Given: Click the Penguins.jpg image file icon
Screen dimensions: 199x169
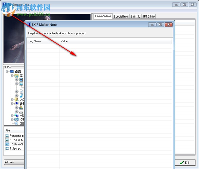Looking at the screenshot, I should (x=7, y=136).
